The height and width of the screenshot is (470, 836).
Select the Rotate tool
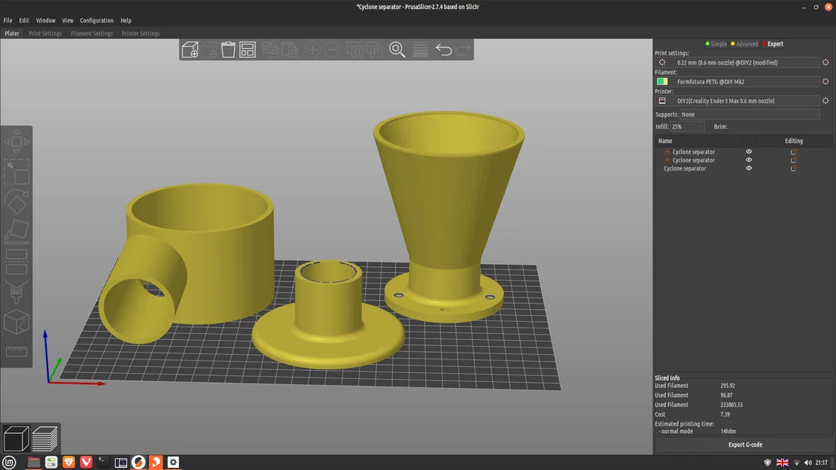pos(17,201)
